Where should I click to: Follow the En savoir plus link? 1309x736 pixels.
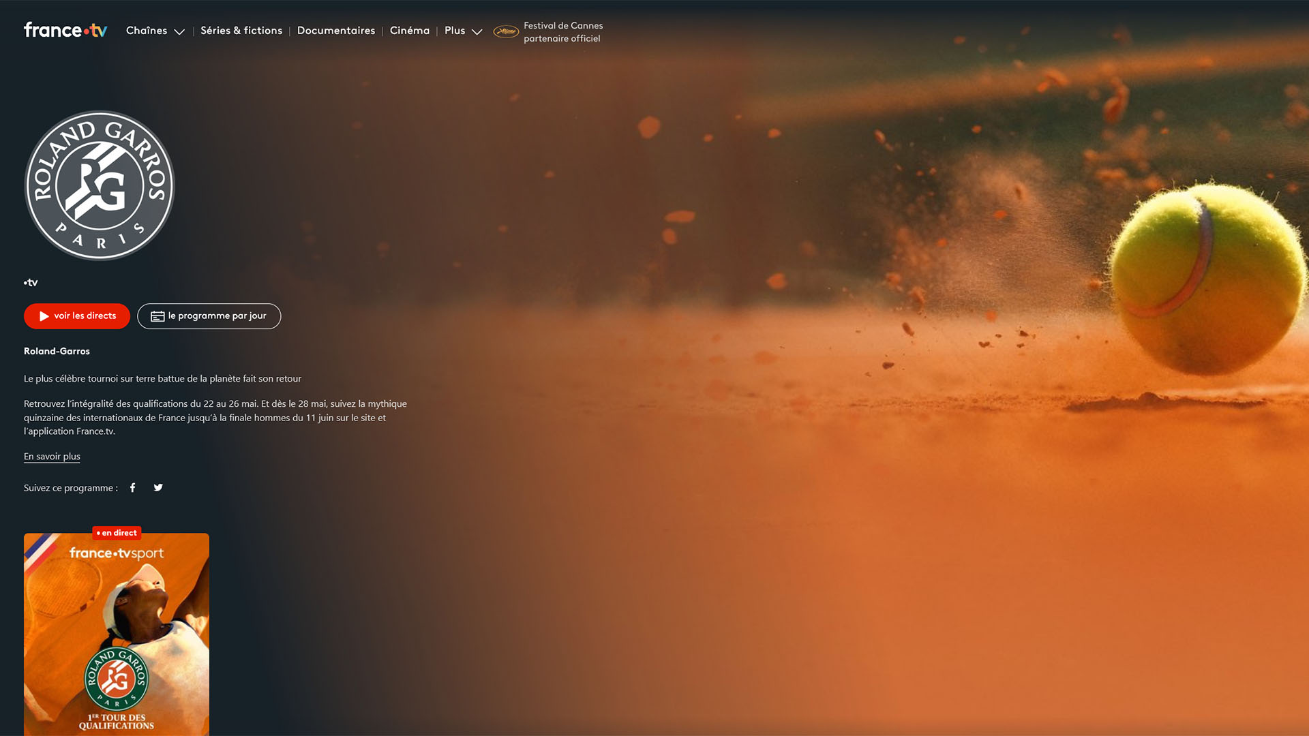pos(52,457)
